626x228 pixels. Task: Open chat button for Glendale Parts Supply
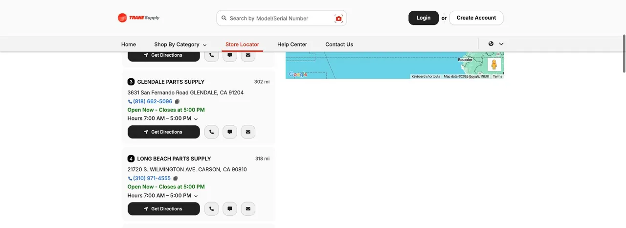tap(230, 132)
